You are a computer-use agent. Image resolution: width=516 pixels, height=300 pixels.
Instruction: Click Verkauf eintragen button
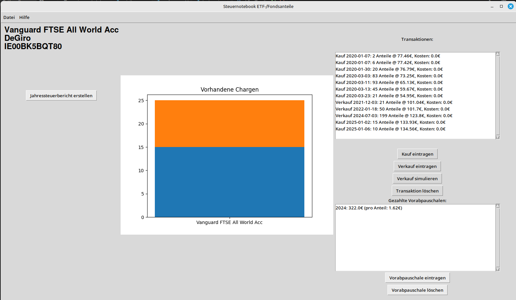pyautogui.click(x=417, y=166)
